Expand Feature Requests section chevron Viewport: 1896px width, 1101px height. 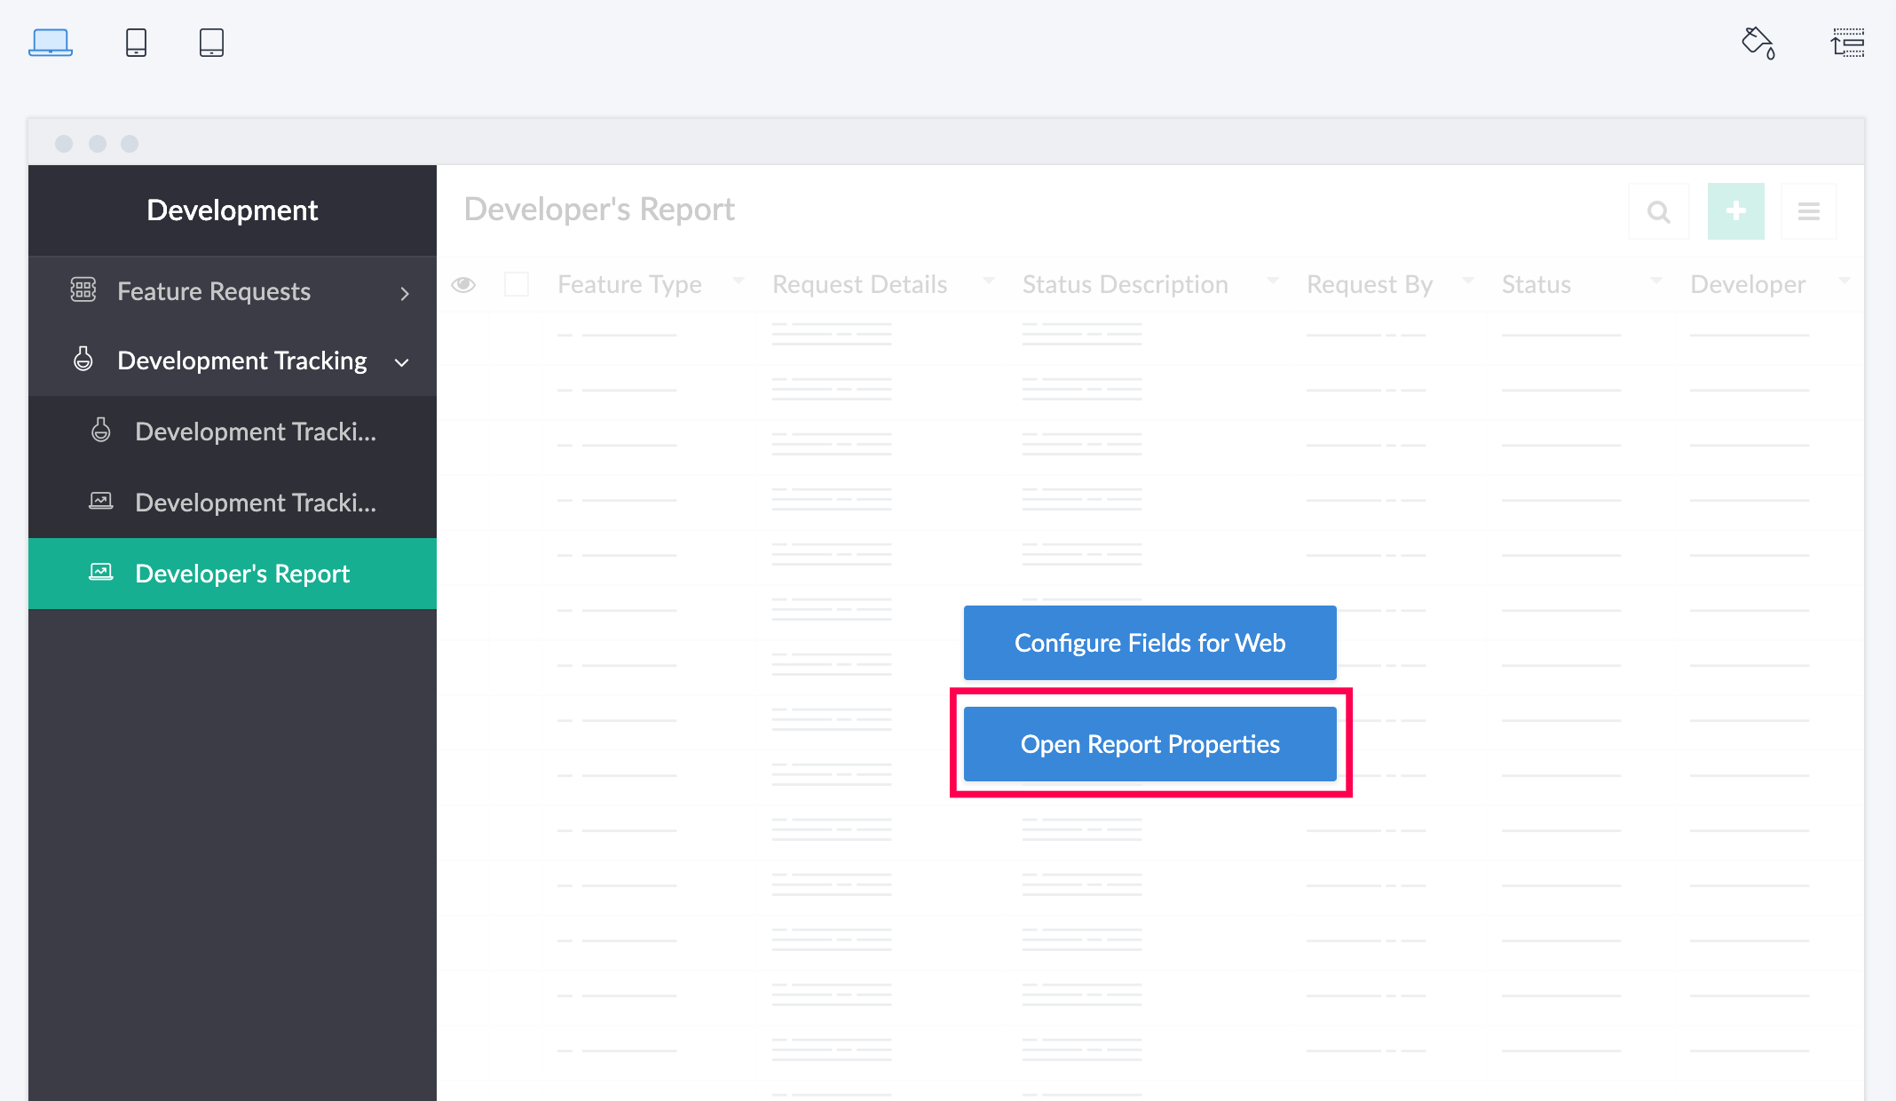[405, 293]
